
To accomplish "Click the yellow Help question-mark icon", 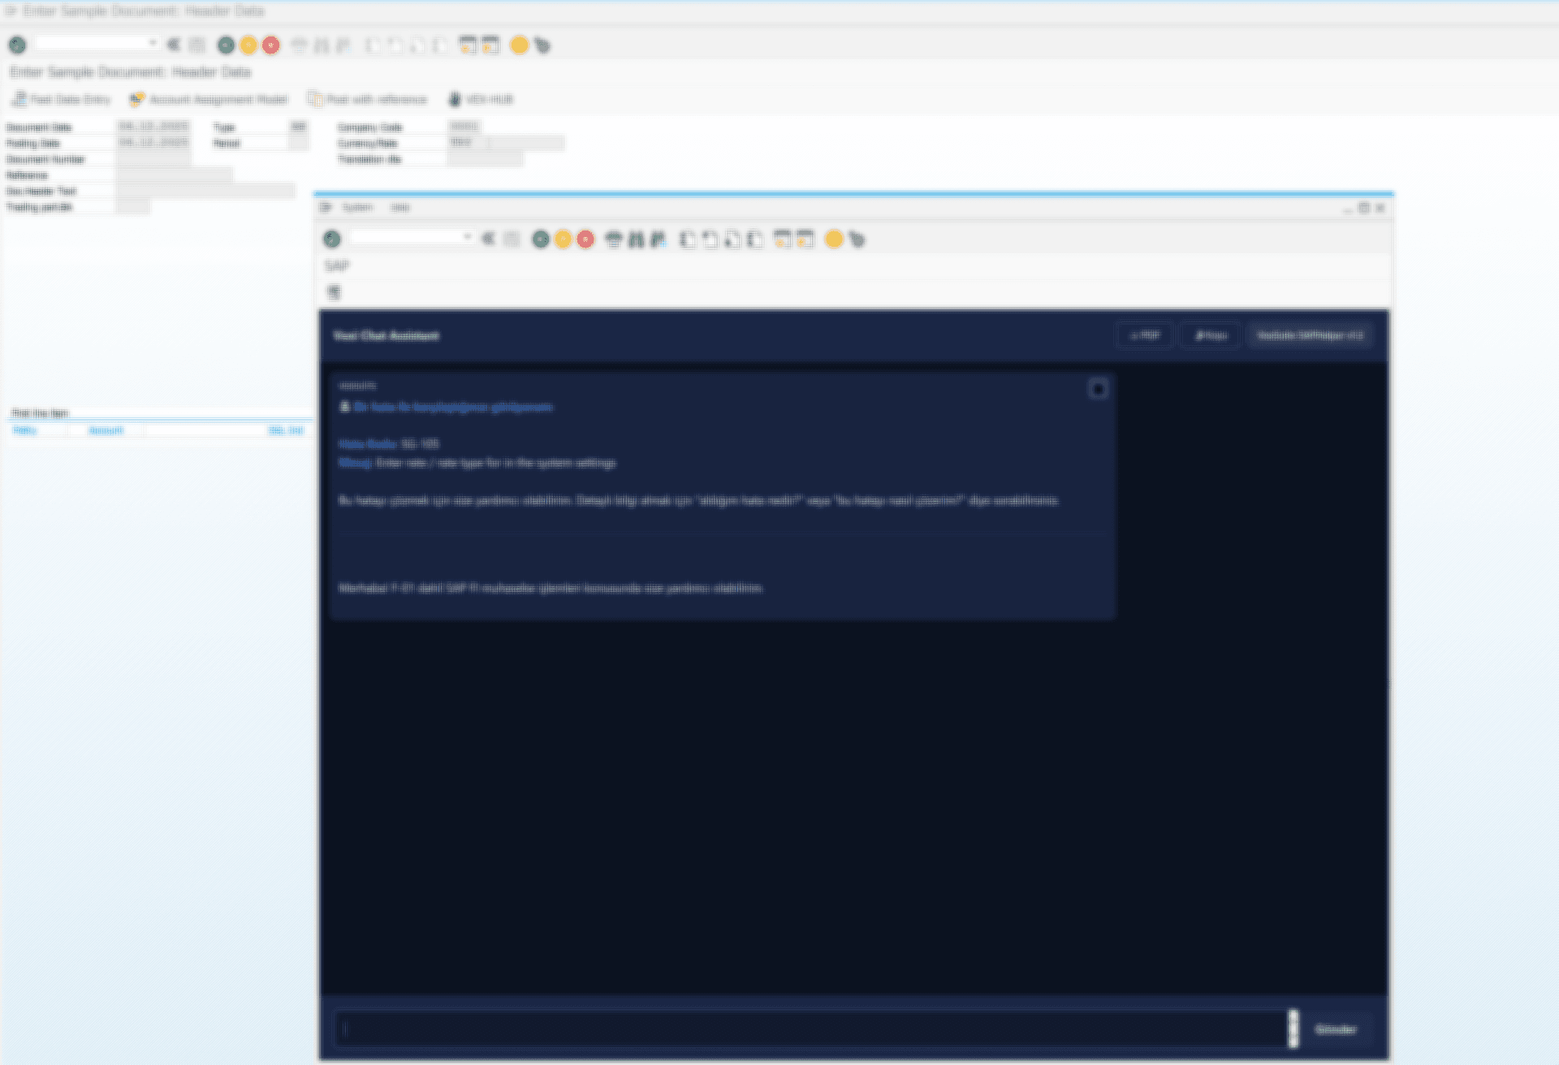I will point(520,45).
